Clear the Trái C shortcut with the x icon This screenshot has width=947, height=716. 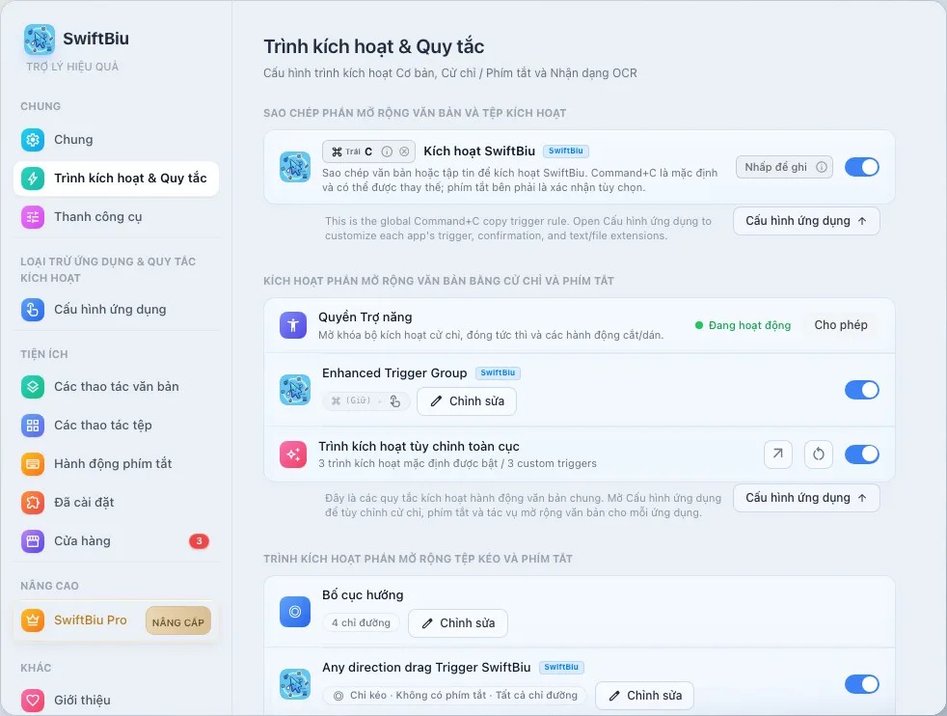[x=404, y=151]
